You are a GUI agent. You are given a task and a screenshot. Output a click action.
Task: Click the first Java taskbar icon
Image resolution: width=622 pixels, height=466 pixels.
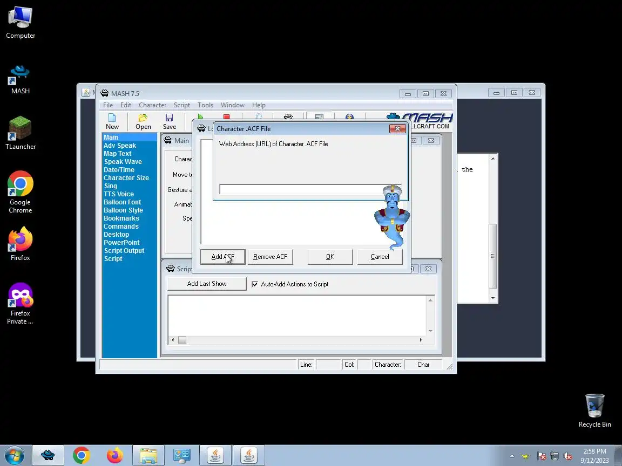[215, 455]
